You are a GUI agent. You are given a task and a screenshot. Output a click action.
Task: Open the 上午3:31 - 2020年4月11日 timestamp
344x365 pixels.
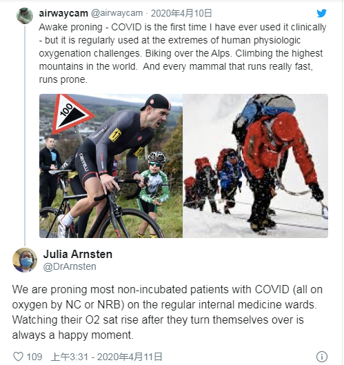click(x=107, y=357)
